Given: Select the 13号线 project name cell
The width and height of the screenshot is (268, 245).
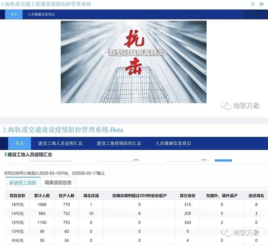Looking at the screenshot, I should 17,232.
